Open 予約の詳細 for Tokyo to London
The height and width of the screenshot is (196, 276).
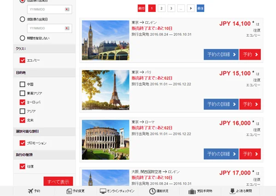point(221,55)
